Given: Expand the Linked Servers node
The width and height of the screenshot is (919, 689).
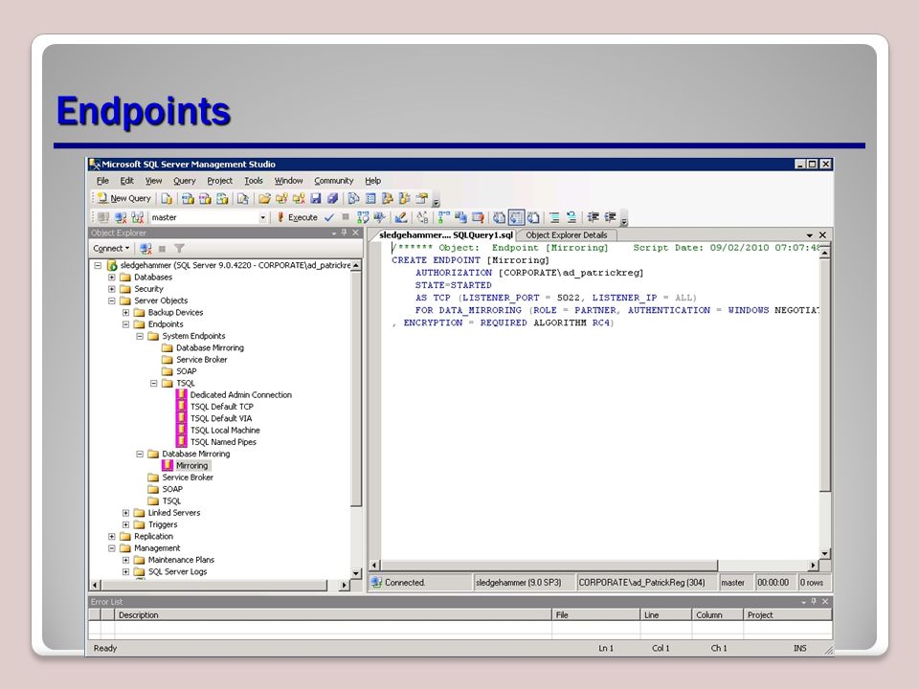Looking at the screenshot, I should (x=125, y=513).
